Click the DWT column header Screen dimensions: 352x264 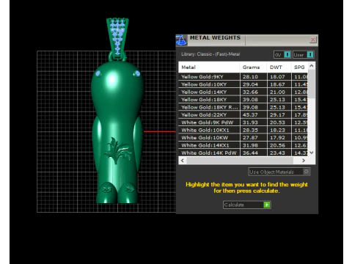pyautogui.click(x=279, y=67)
